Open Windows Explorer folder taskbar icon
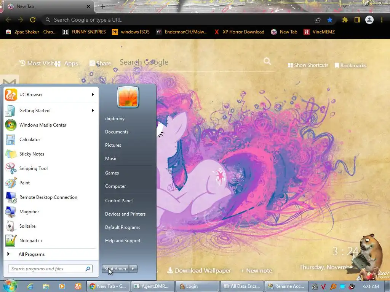 click(46, 286)
